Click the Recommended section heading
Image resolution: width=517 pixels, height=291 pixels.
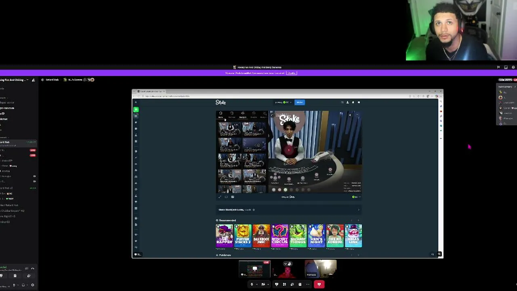click(x=227, y=220)
